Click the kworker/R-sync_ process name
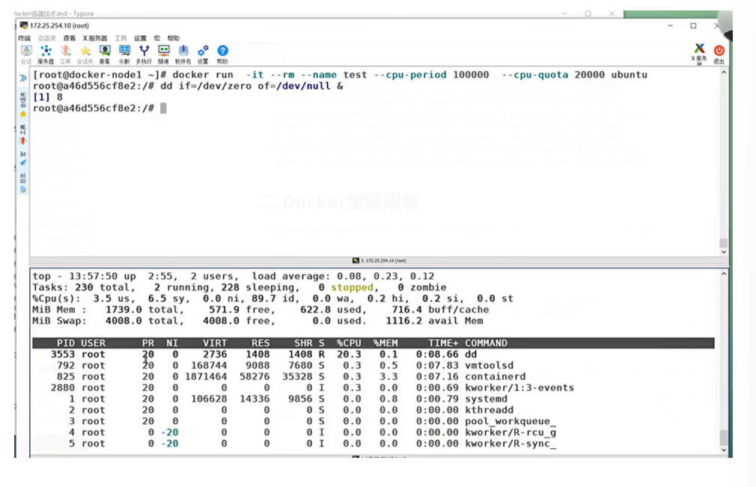 [x=510, y=443]
